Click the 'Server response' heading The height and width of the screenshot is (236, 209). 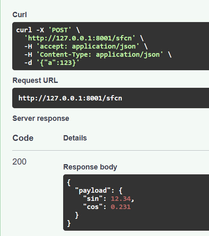[41, 118]
